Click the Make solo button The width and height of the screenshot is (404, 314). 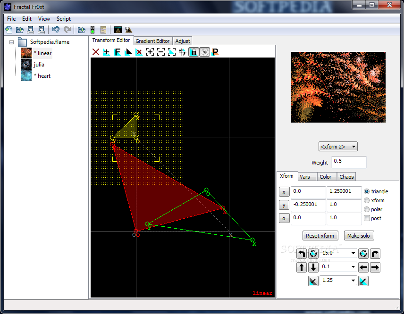[x=358, y=236]
